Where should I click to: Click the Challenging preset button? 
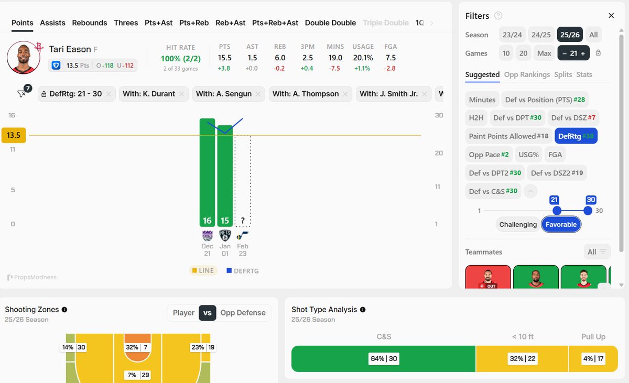pos(518,224)
